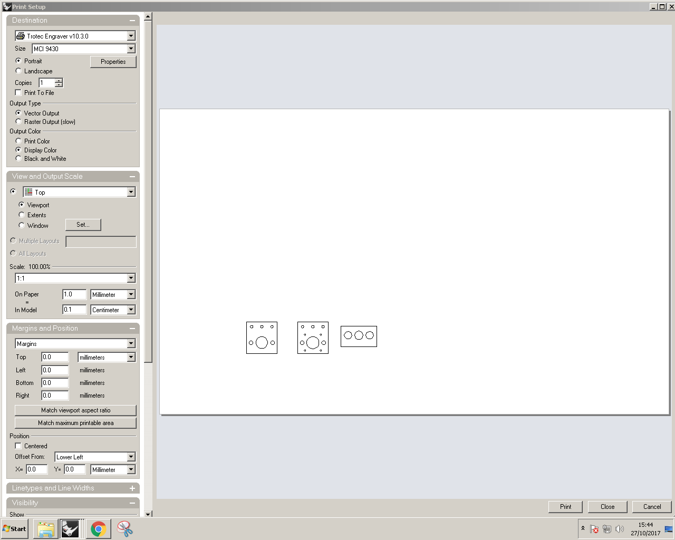Enable the Print To File checkbox
The image size is (675, 540).
[x=18, y=92]
